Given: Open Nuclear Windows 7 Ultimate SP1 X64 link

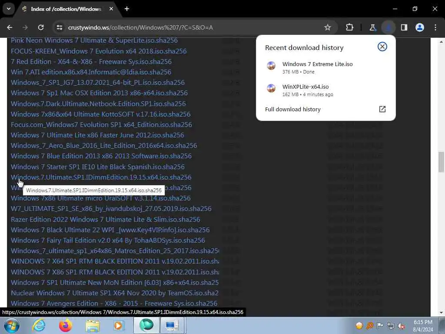Looking at the screenshot, I should point(115,293).
